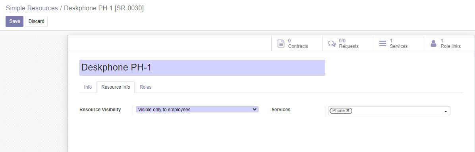Click the Contracts document icon
This screenshot has width=475, height=152.
coord(281,44)
